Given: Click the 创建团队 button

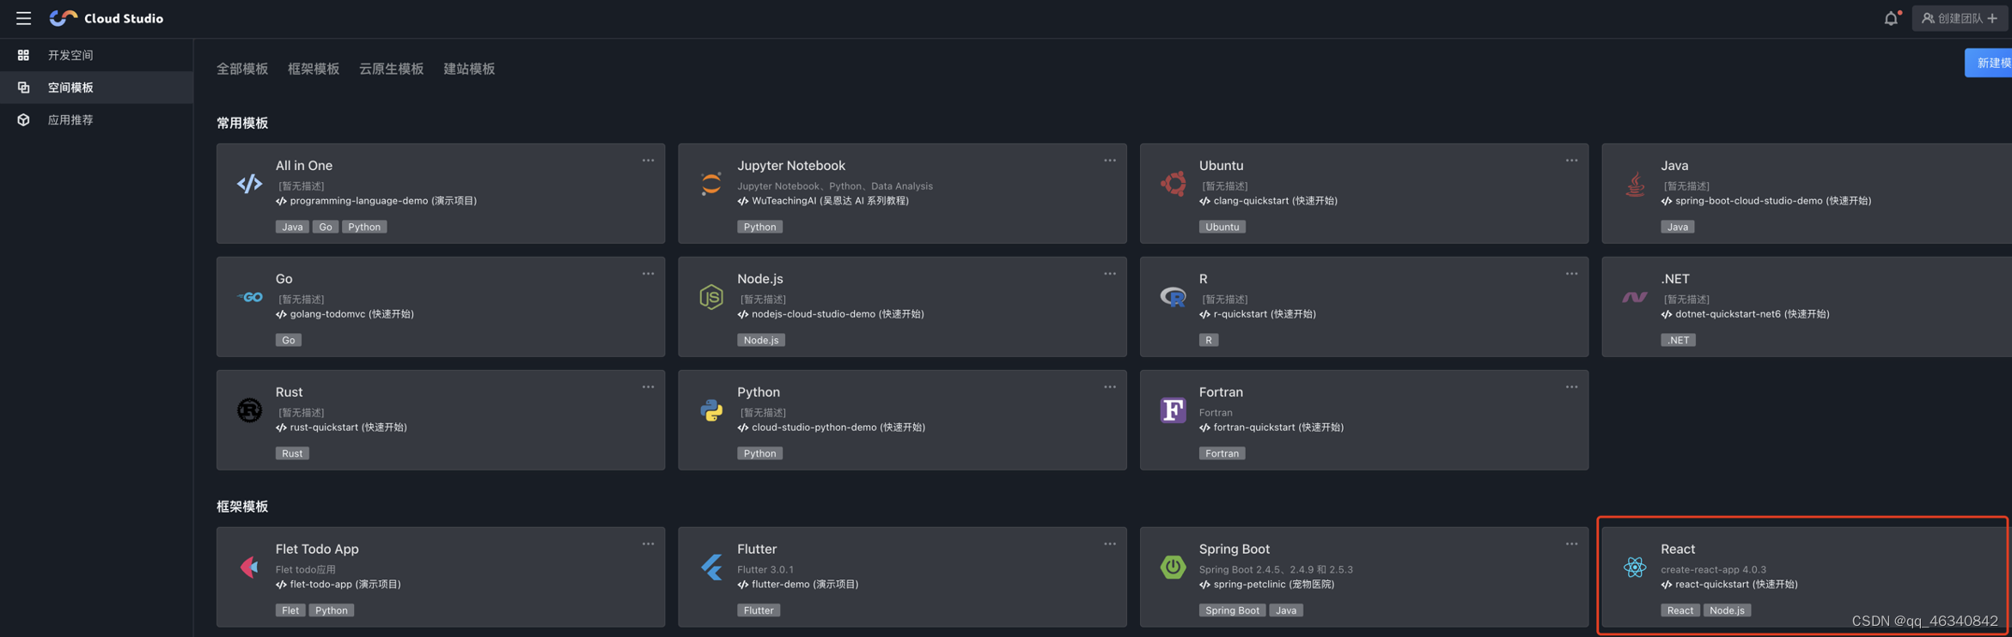Looking at the screenshot, I should coord(1960,18).
